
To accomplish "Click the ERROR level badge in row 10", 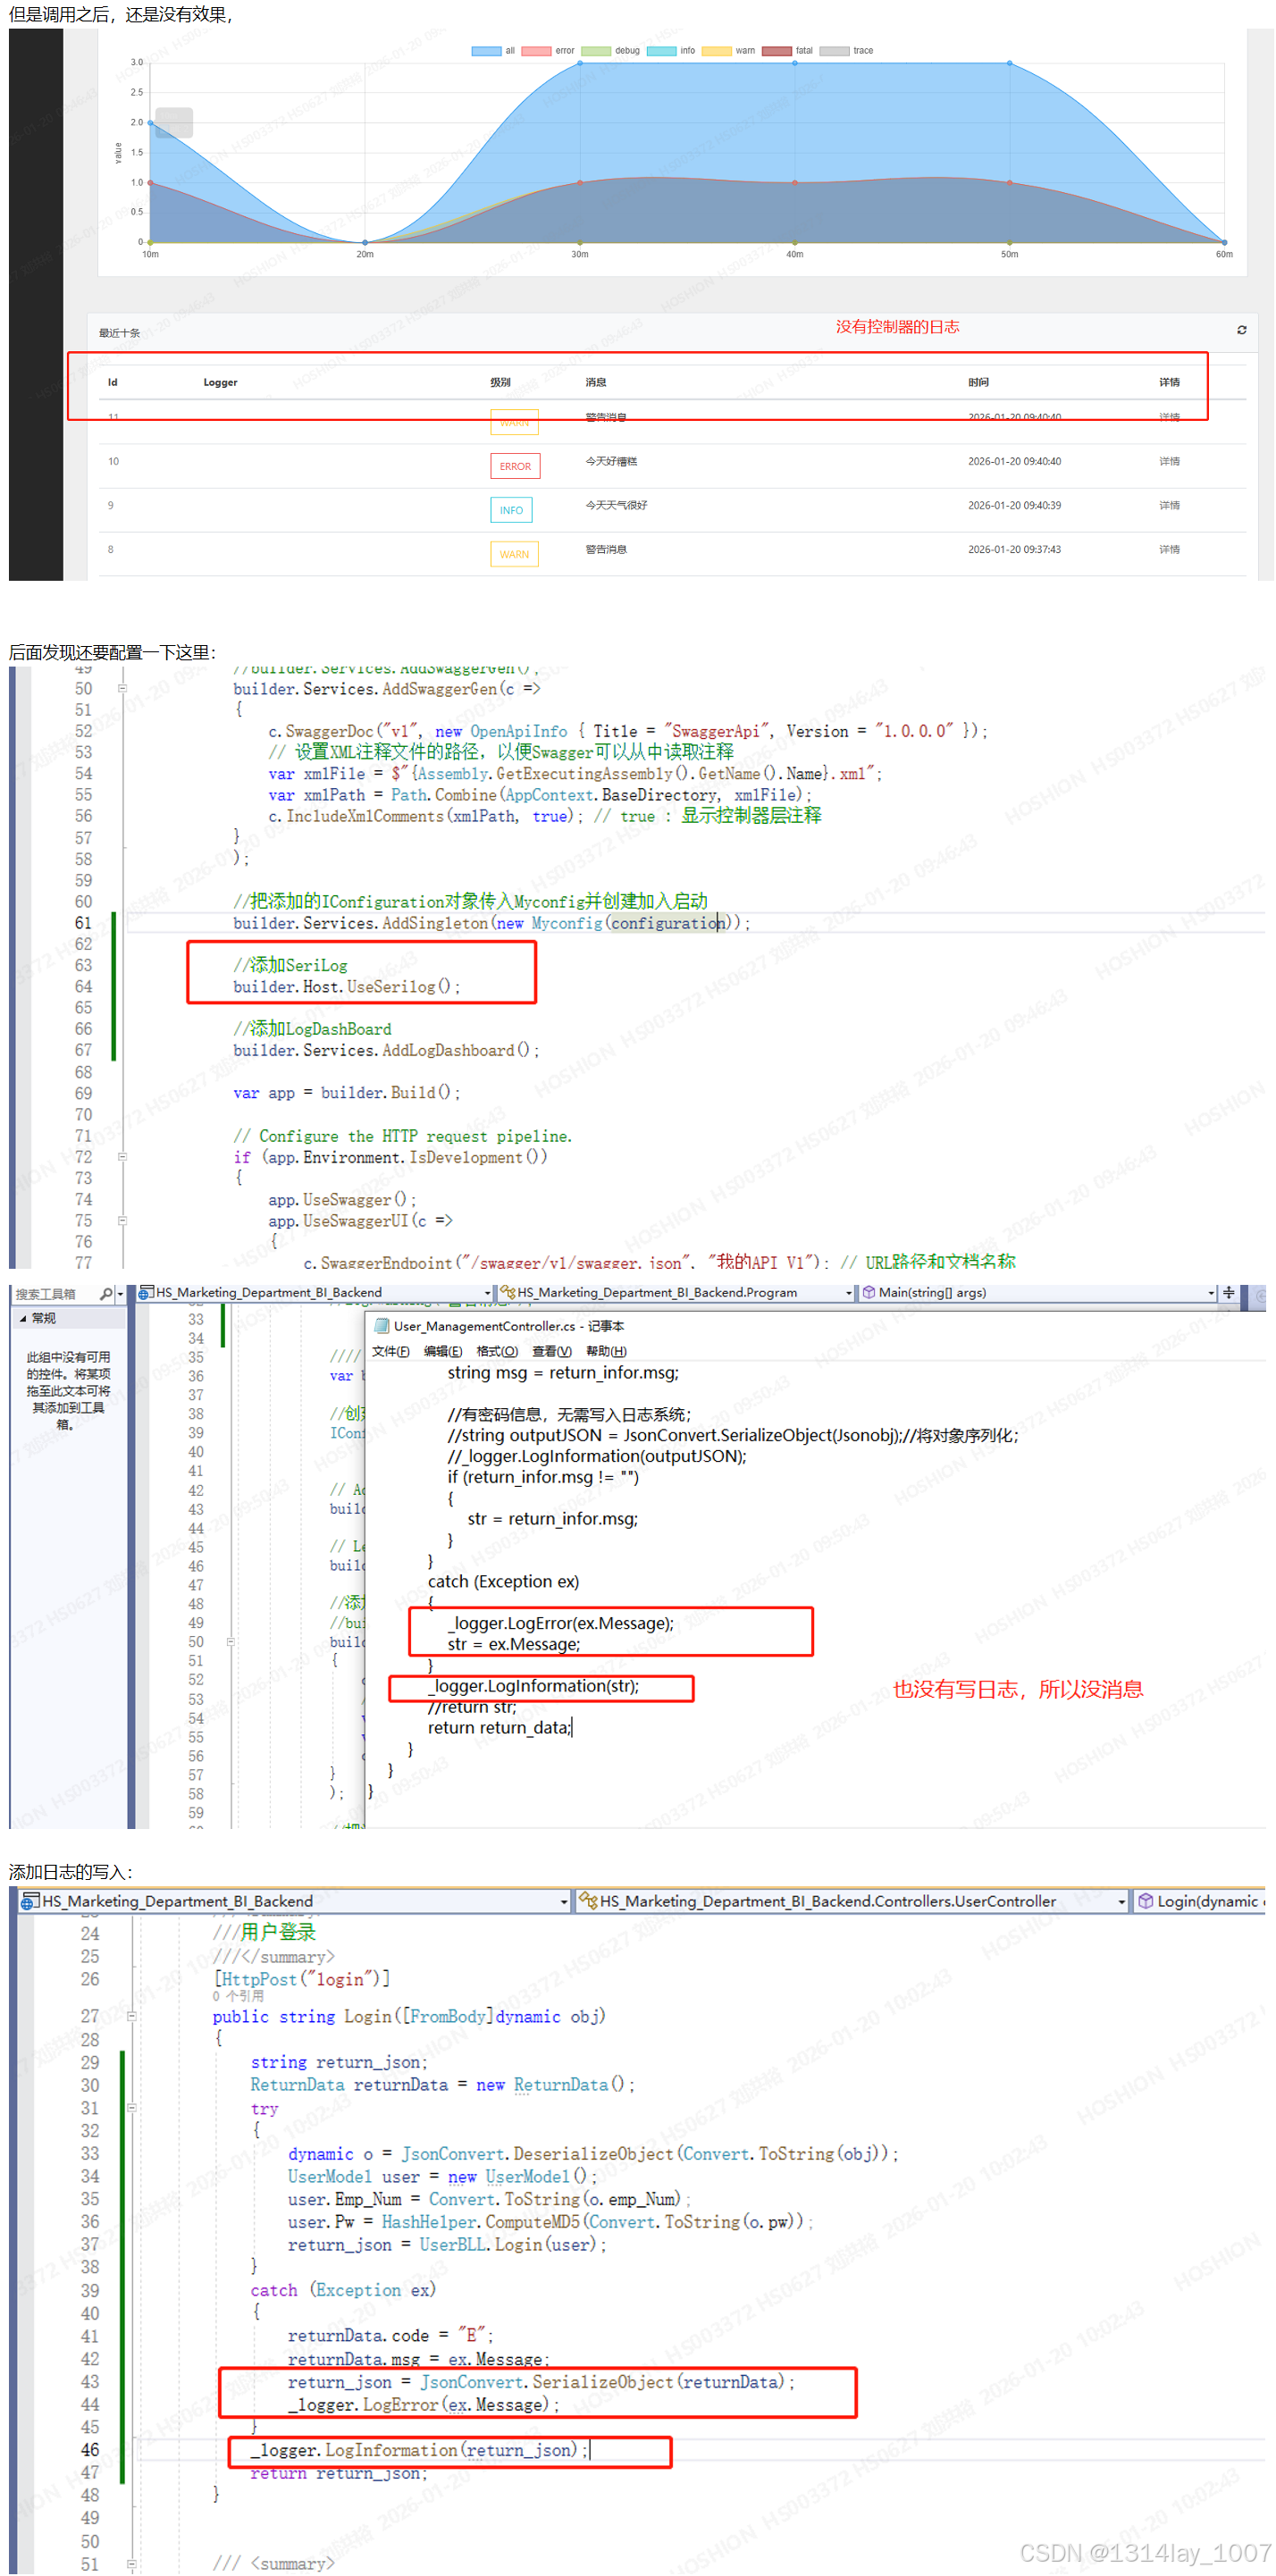I will click(x=515, y=466).
